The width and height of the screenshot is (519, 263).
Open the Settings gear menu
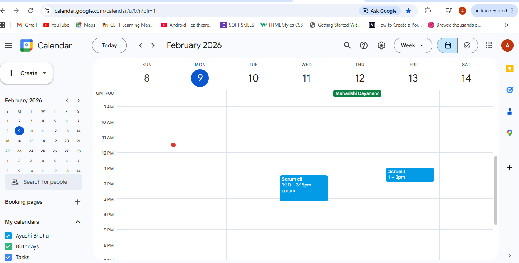click(381, 45)
